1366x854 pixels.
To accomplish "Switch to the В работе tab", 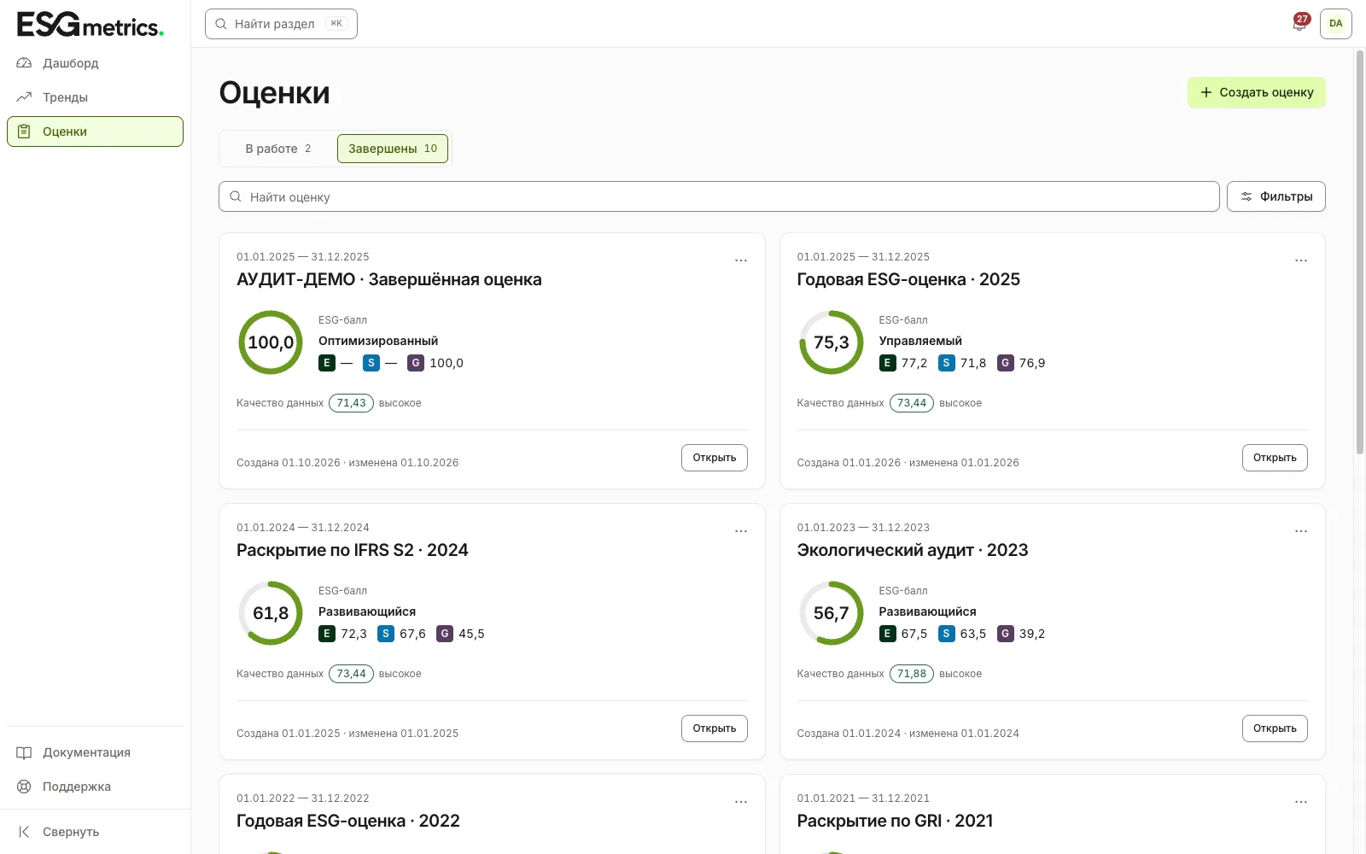I will pyautogui.click(x=278, y=149).
